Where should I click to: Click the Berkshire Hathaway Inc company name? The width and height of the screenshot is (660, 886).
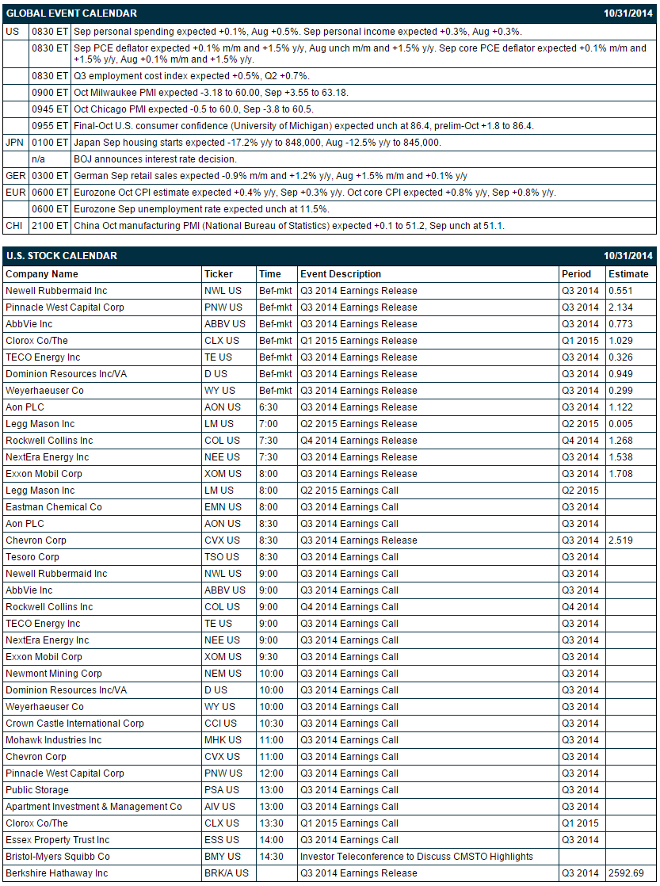56,873
